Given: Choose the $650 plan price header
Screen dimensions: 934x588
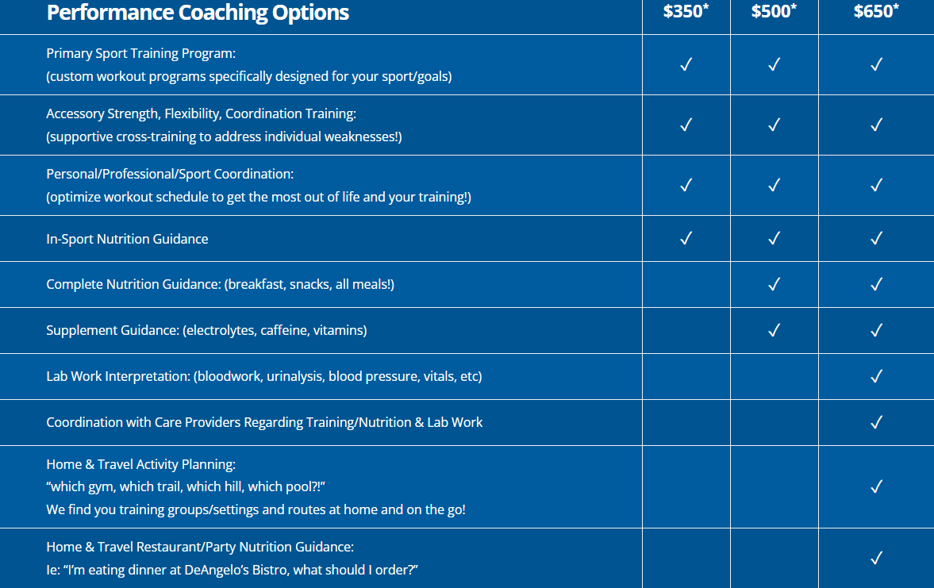Looking at the screenshot, I should pyautogui.click(x=876, y=11).
